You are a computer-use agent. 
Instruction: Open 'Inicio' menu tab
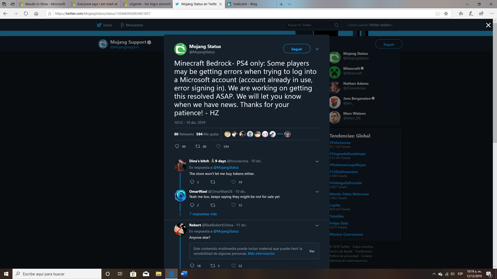pos(107,25)
